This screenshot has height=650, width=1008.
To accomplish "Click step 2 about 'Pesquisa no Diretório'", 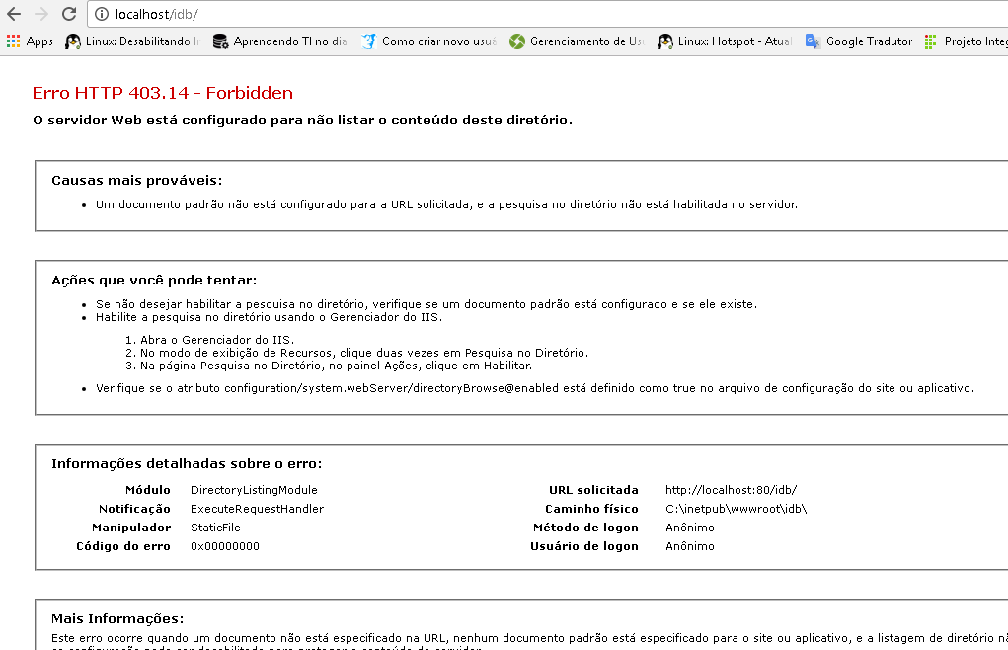I will point(356,353).
